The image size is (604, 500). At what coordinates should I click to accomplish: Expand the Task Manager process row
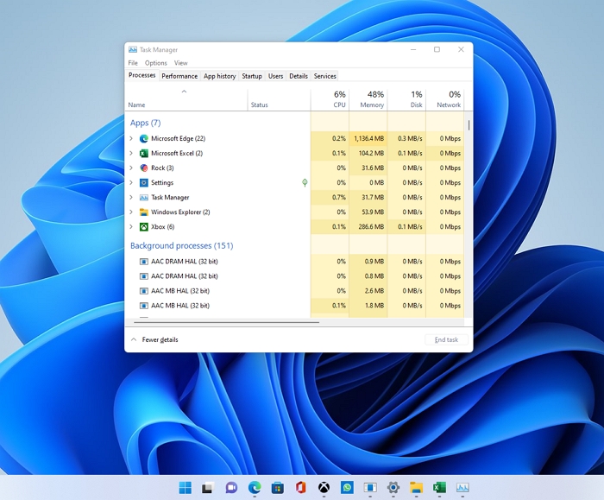131,198
